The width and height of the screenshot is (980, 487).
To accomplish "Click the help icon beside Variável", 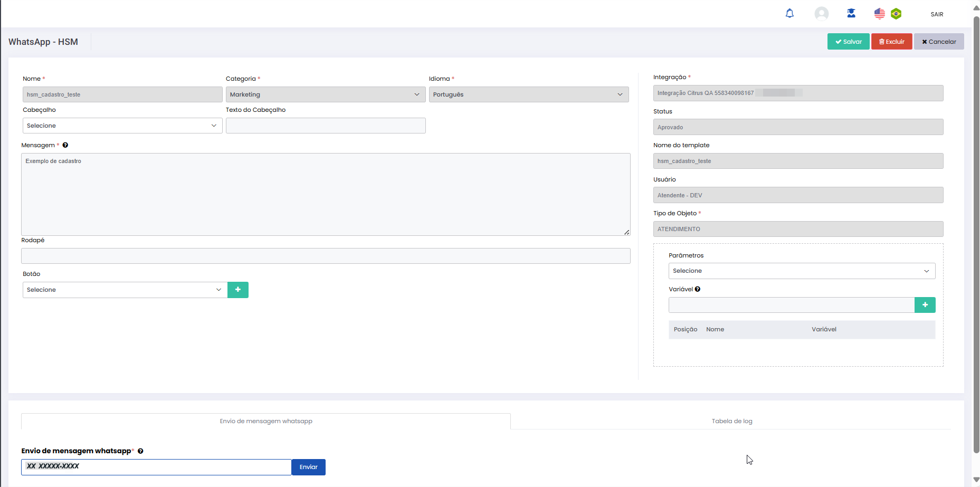I will (698, 289).
